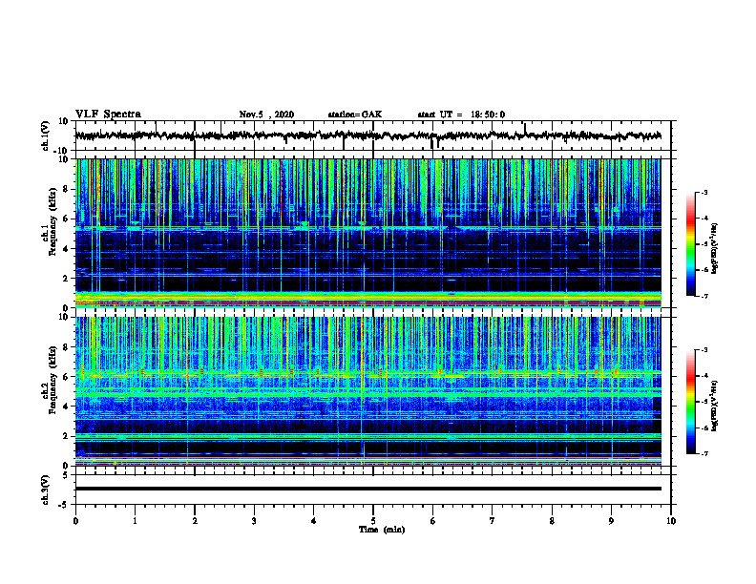Image resolution: width=756 pixels, height=584 pixels.
Task: Click the "-7" label on ch.2 color scale
Action: tap(703, 454)
